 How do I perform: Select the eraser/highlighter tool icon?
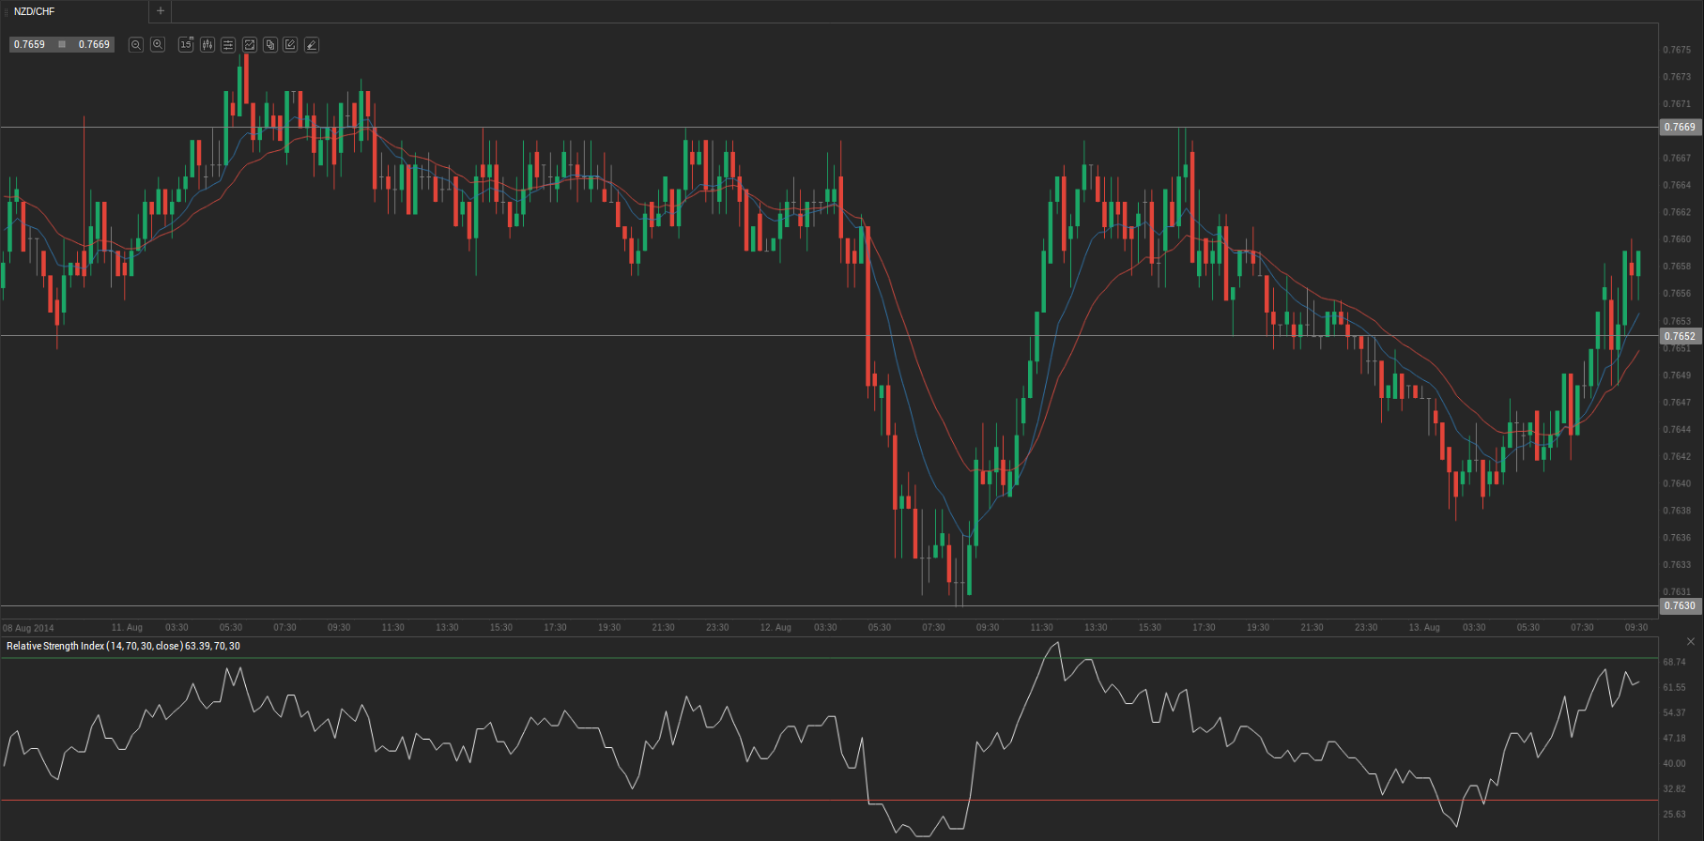312,45
